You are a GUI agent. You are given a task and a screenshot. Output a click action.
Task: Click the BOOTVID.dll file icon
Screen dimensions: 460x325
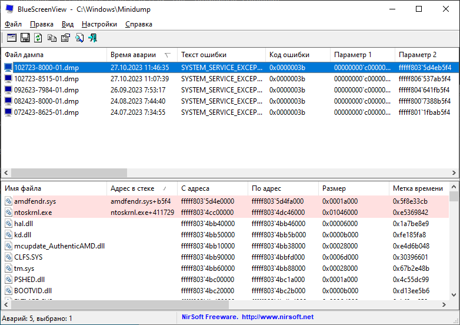pyautogui.click(x=8, y=291)
